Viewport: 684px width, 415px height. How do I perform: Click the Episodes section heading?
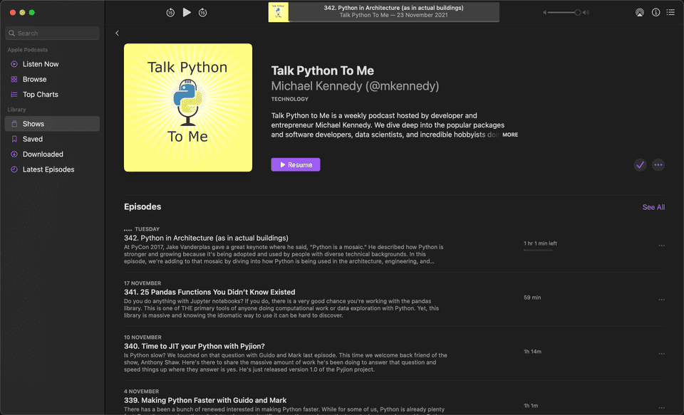pyautogui.click(x=142, y=206)
